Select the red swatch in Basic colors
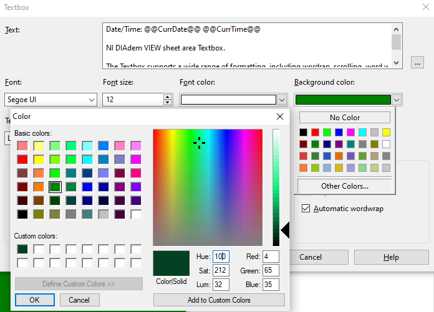The height and width of the screenshot is (312, 434). [x=22, y=159]
